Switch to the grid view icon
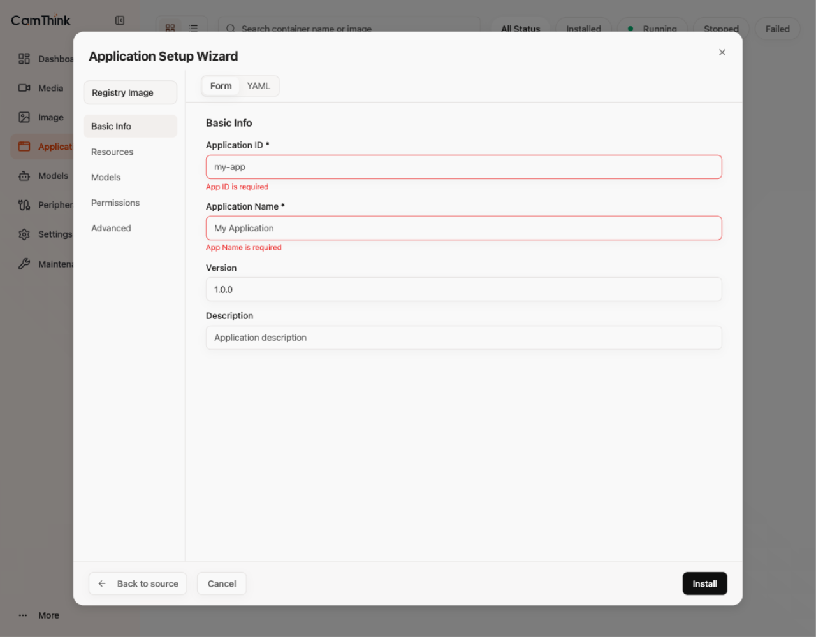Screen dimensions: 816x637 tap(170, 28)
